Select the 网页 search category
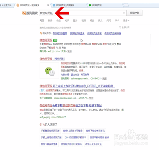Screen dimensions: 159x150 pos(42,20)
